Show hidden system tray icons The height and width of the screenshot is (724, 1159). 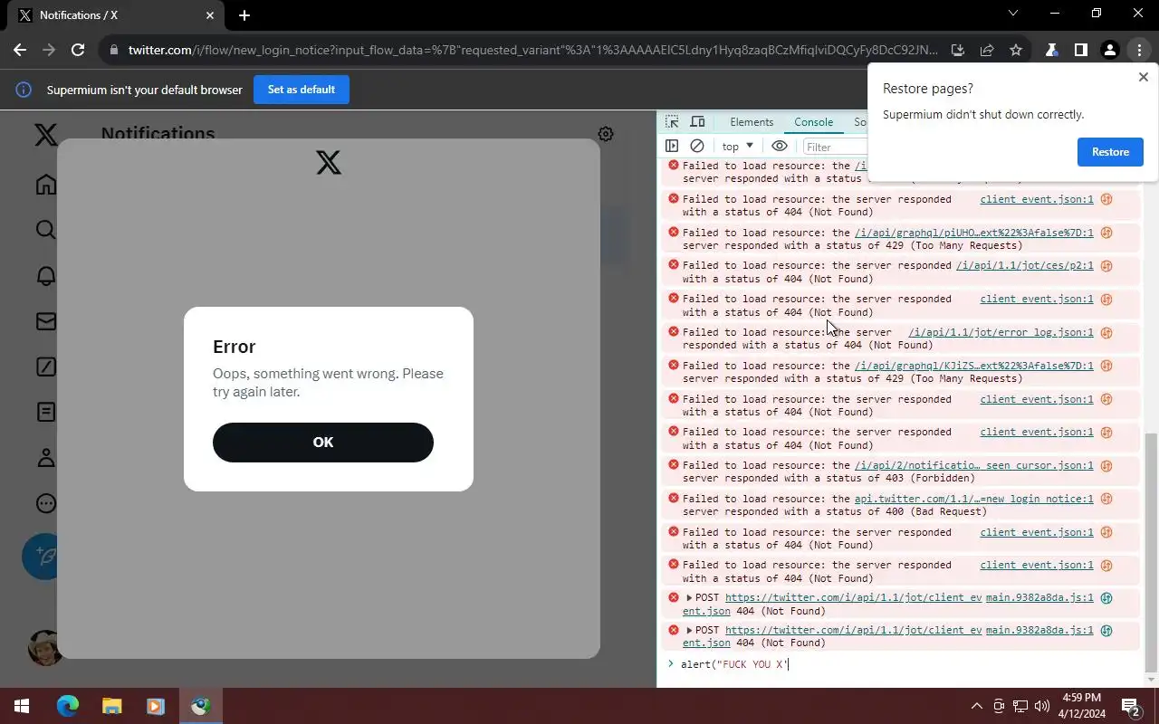[x=976, y=706]
